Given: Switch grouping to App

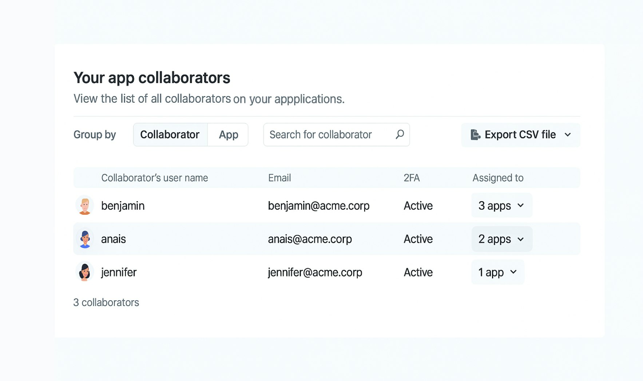Looking at the screenshot, I should point(228,135).
